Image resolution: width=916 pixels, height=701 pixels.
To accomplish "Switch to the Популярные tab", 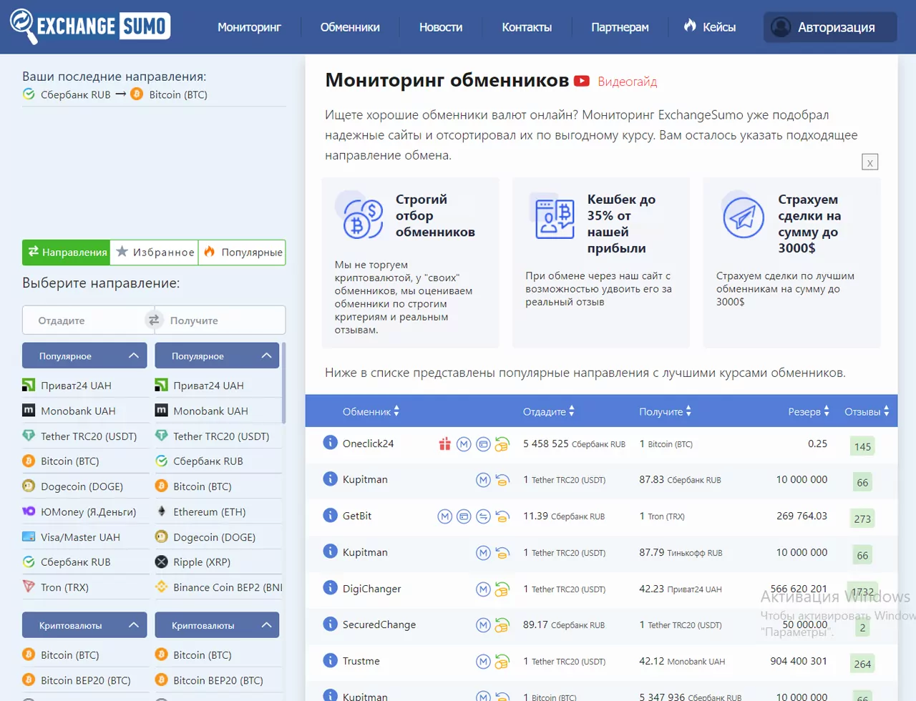I will pos(242,252).
